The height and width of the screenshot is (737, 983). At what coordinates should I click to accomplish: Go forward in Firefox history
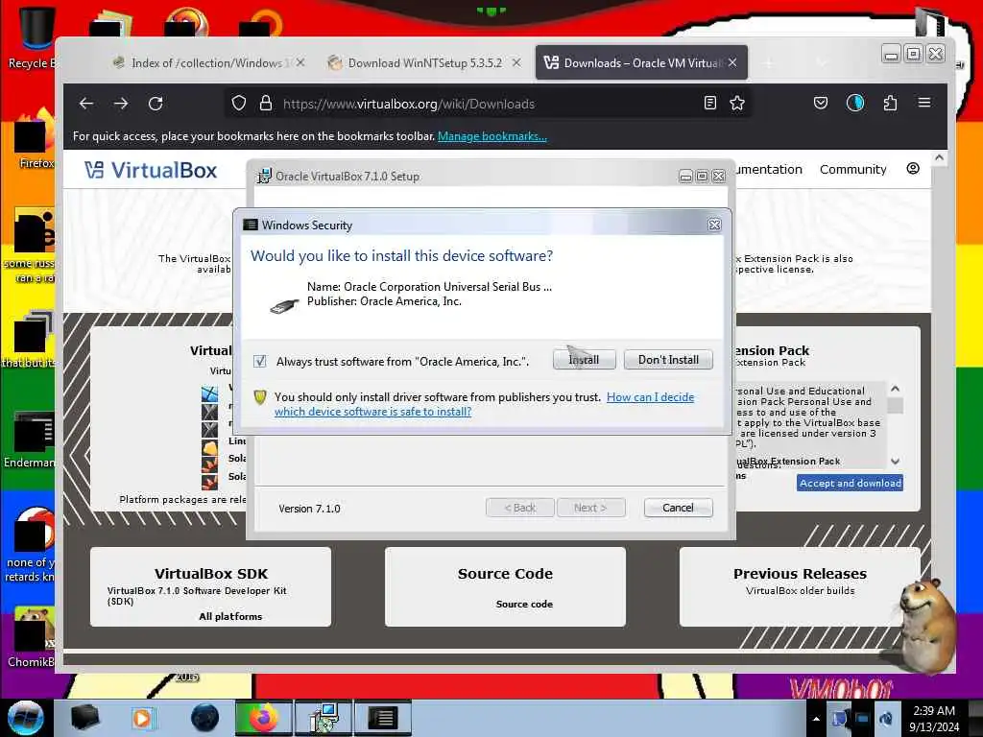(x=121, y=104)
